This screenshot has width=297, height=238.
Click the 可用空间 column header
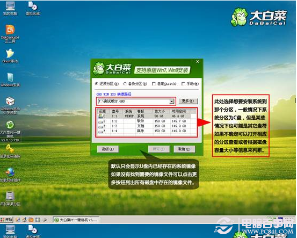pyautogui.click(x=180, y=111)
